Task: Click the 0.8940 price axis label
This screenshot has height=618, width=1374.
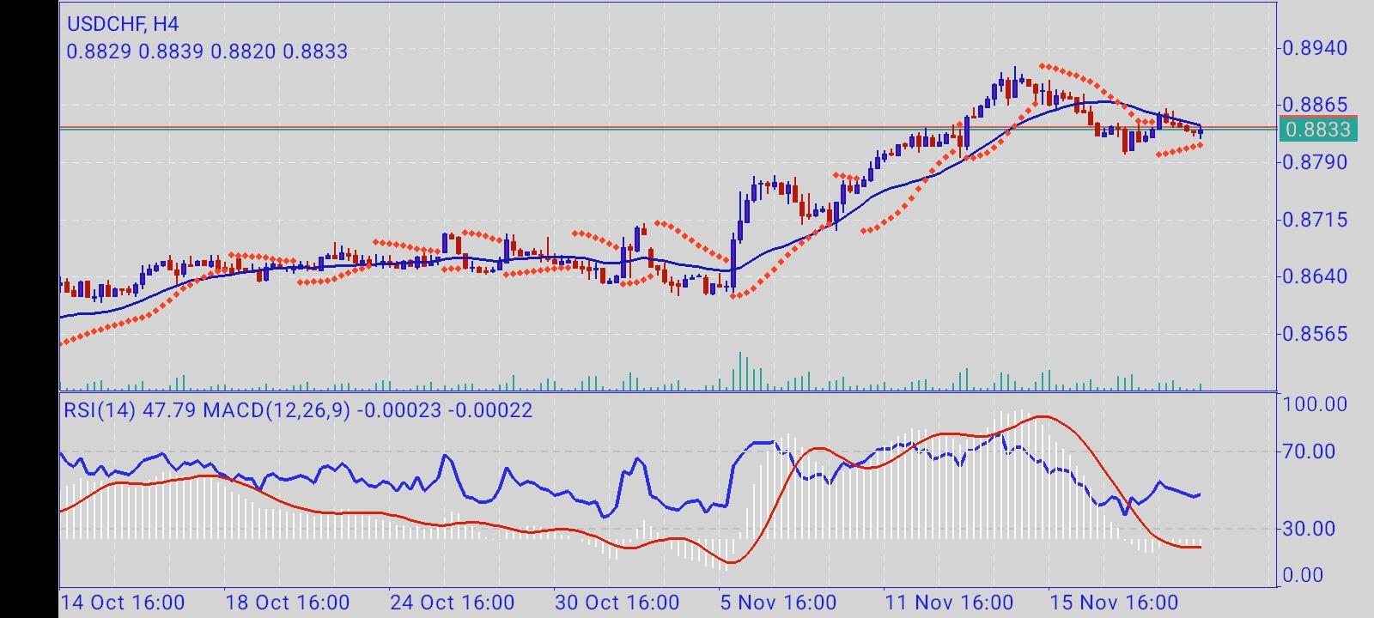Action: click(x=1315, y=48)
